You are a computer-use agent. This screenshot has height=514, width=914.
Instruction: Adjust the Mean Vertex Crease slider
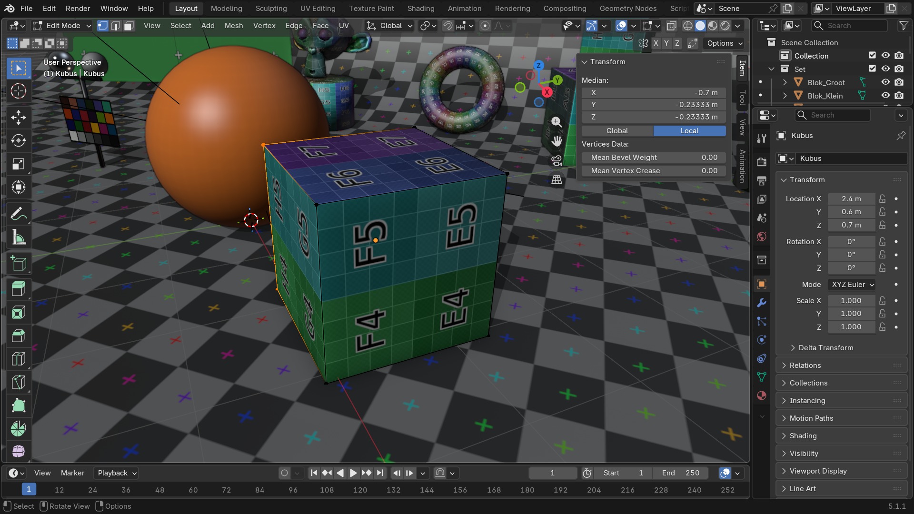pyautogui.click(x=654, y=171)
